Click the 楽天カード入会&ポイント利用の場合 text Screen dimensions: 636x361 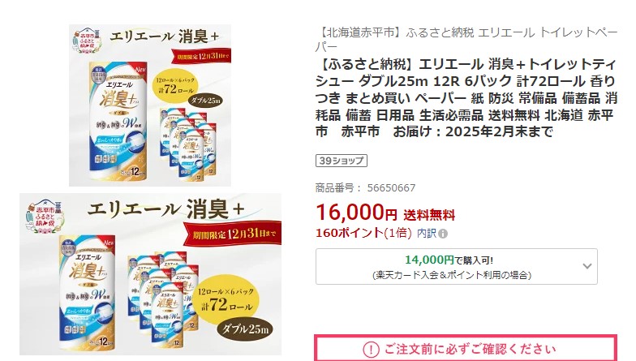[x=452, y=275]
